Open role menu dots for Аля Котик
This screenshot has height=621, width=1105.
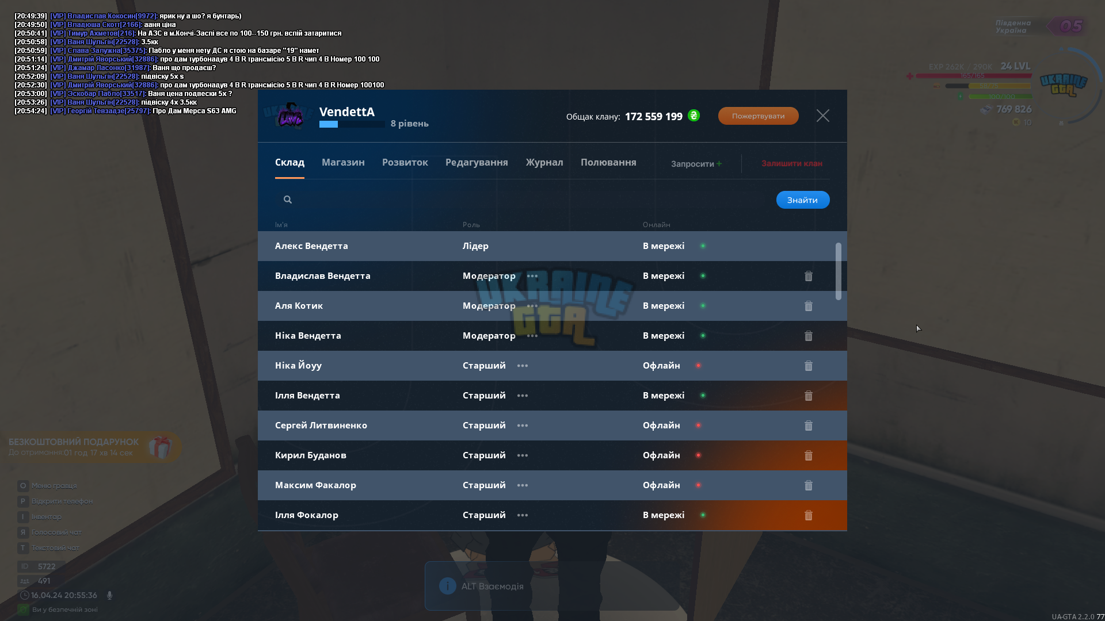coord(532,306)
